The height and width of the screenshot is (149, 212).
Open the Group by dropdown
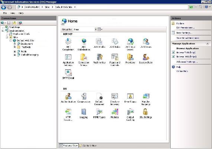click(85, 29)
